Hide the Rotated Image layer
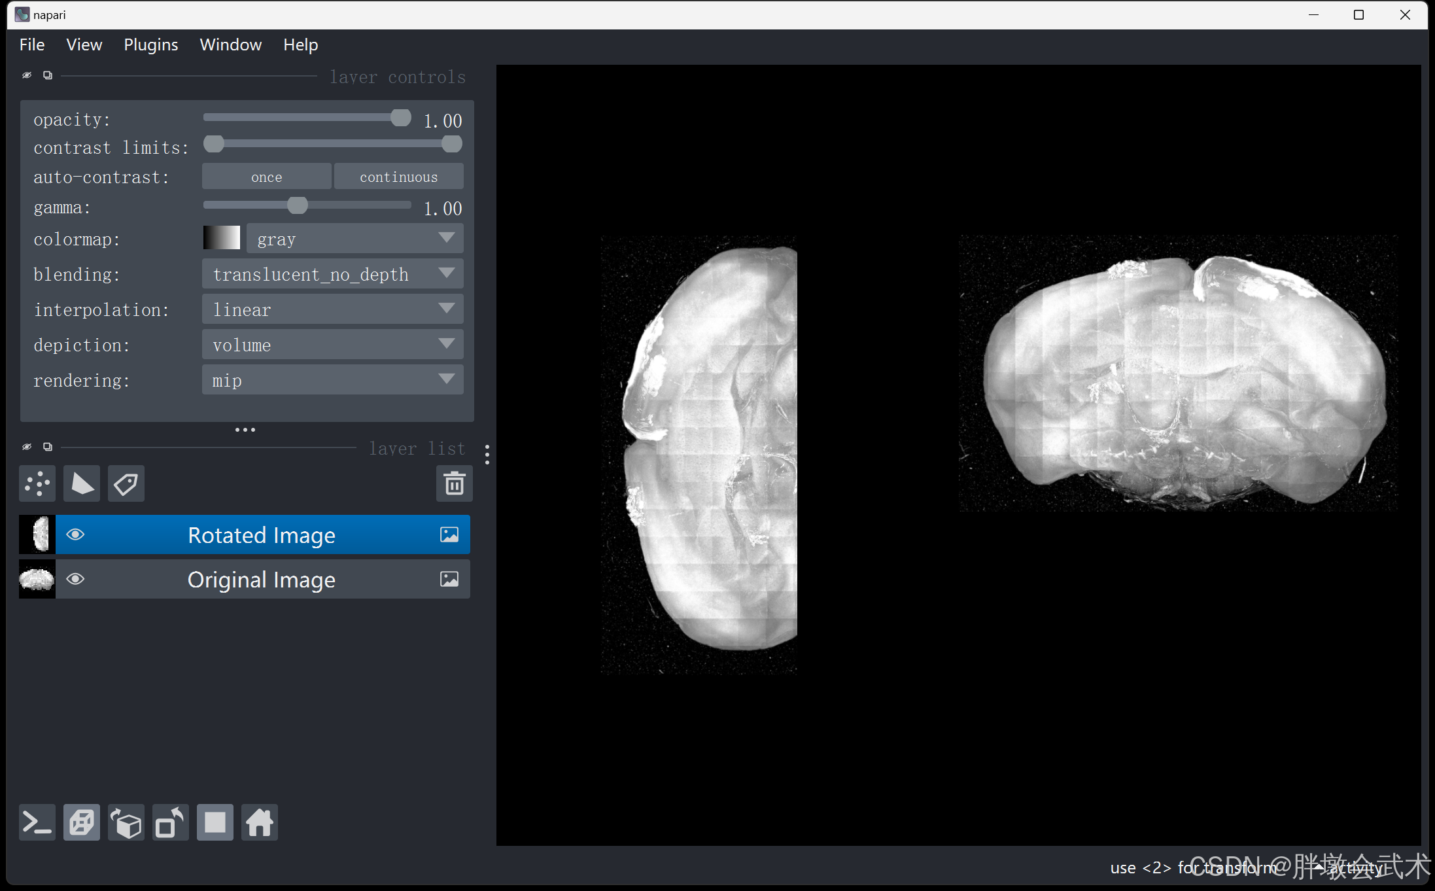The width and height of the screenshot is (1435, 891). click(x=75, y=535)
